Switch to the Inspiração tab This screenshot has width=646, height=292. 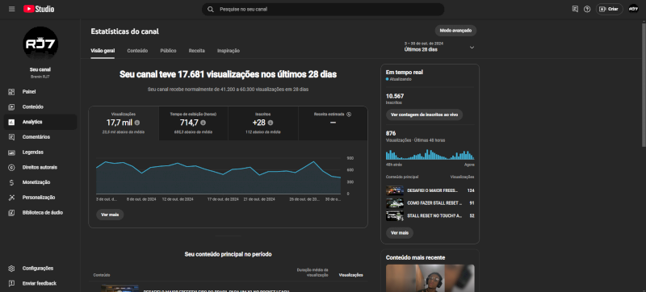pyautogui.click(x=229, y=51)
